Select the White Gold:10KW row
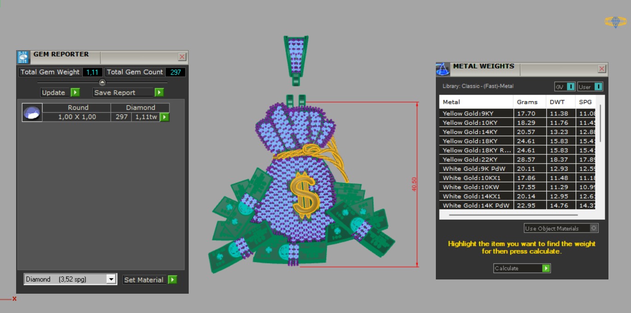Image resolution: width=631 pixels, height=313 pixels. [518, 187]
